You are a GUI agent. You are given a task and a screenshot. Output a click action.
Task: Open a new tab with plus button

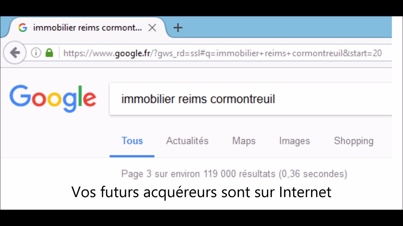coord(178,28)
